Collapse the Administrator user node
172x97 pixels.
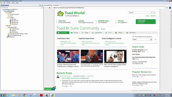point(7,27)
